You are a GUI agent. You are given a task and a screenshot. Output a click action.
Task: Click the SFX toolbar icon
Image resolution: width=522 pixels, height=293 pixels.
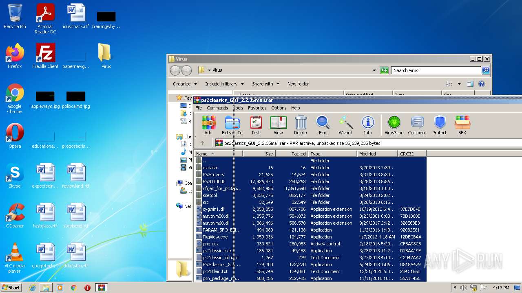[x=462, y=125]
